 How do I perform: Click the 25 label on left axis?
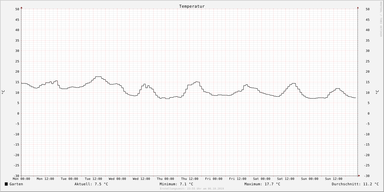point(17,61)
